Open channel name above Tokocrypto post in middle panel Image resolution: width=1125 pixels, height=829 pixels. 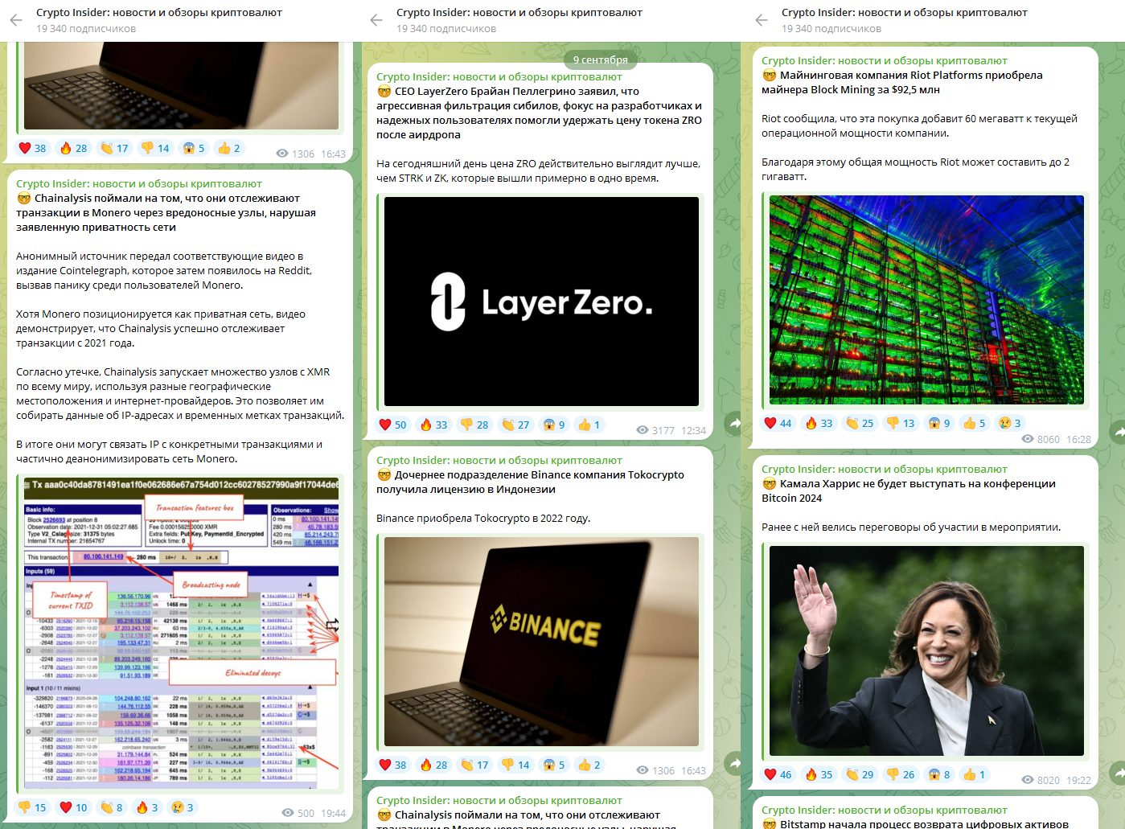[499, 460]
